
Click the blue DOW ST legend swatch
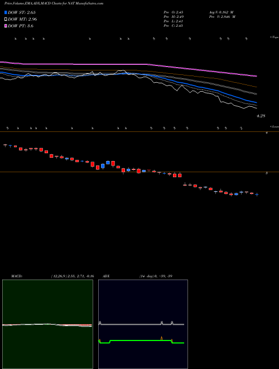(x=6, y=12)
